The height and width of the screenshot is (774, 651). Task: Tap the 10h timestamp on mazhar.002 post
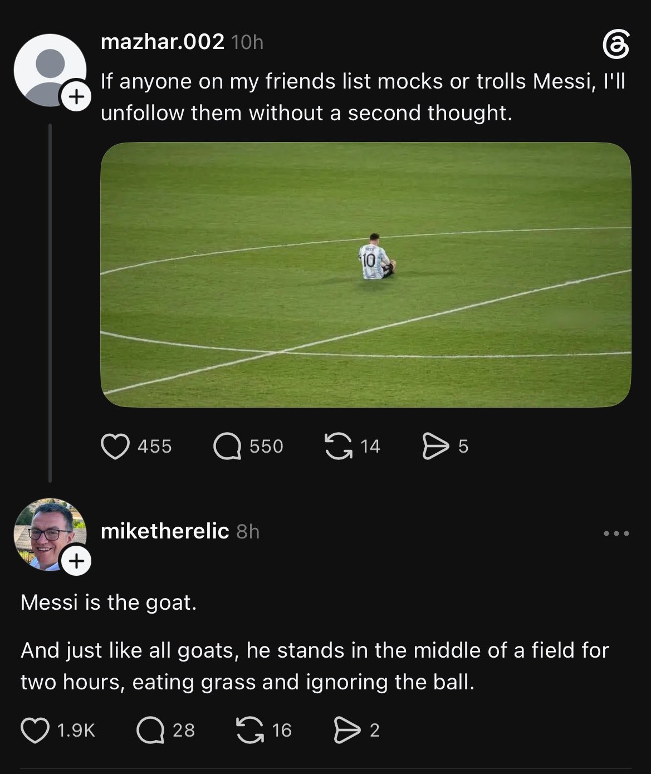coord(247,42)
